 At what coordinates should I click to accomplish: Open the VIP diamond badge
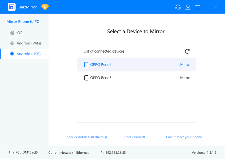(45, 7)
